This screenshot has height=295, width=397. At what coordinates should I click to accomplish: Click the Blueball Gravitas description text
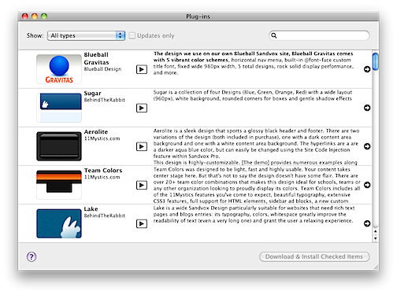[x=254, y=63]
